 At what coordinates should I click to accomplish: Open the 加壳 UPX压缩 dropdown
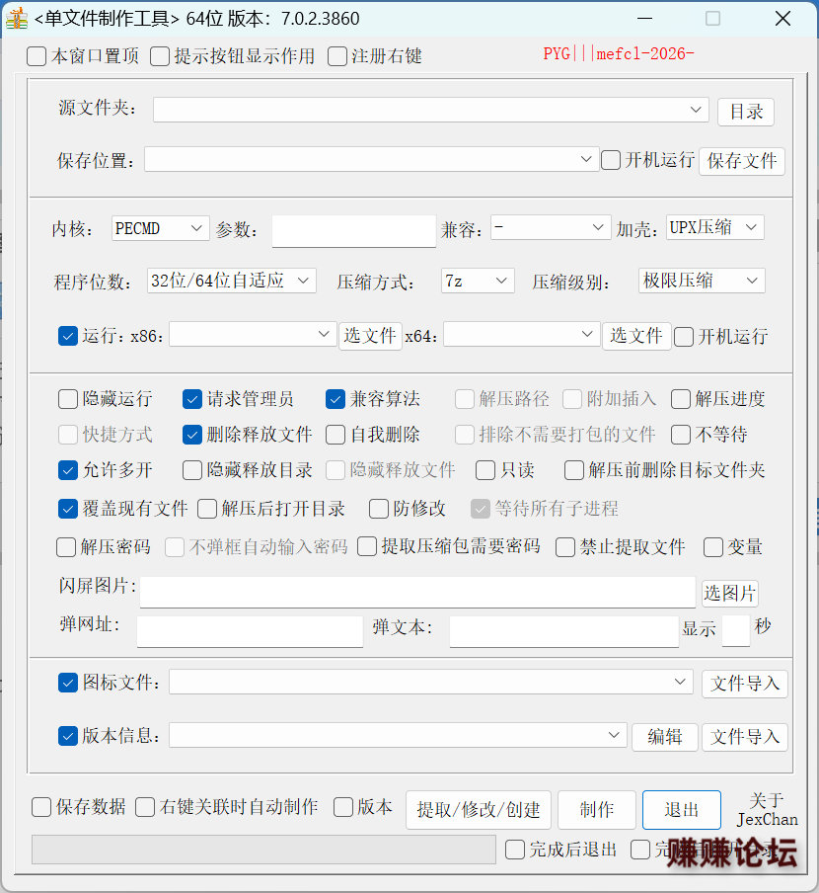point(752,227)
